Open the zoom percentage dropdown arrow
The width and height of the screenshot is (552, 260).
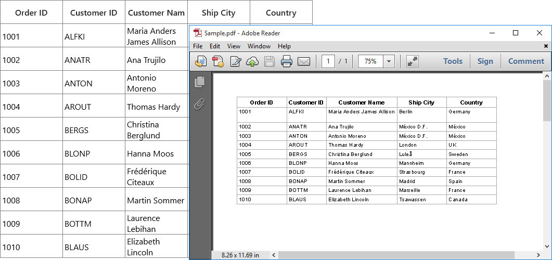(x=389, y=61)
